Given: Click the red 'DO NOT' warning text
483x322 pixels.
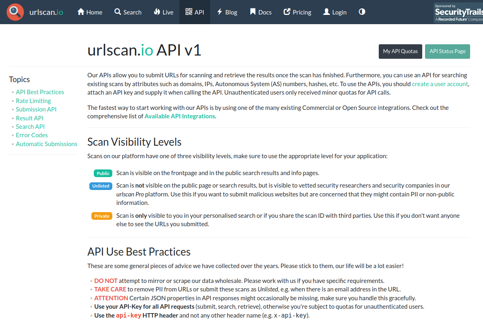Looking at the screenshot, I should [x=106, y=281].
